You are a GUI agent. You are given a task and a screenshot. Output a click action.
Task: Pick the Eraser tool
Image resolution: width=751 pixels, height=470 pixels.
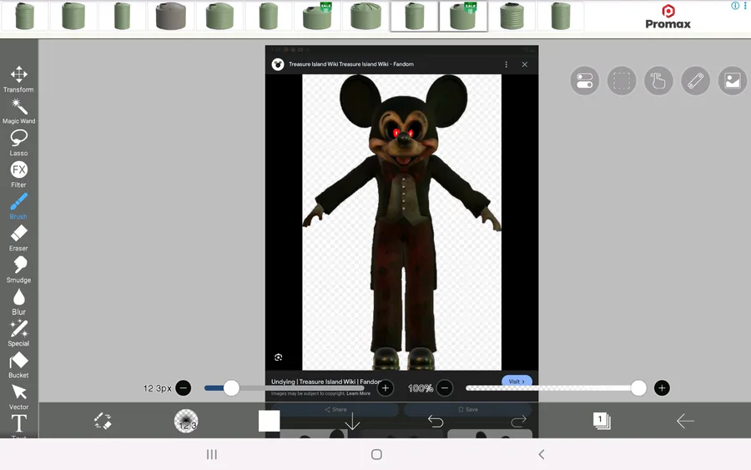[18, 238]
